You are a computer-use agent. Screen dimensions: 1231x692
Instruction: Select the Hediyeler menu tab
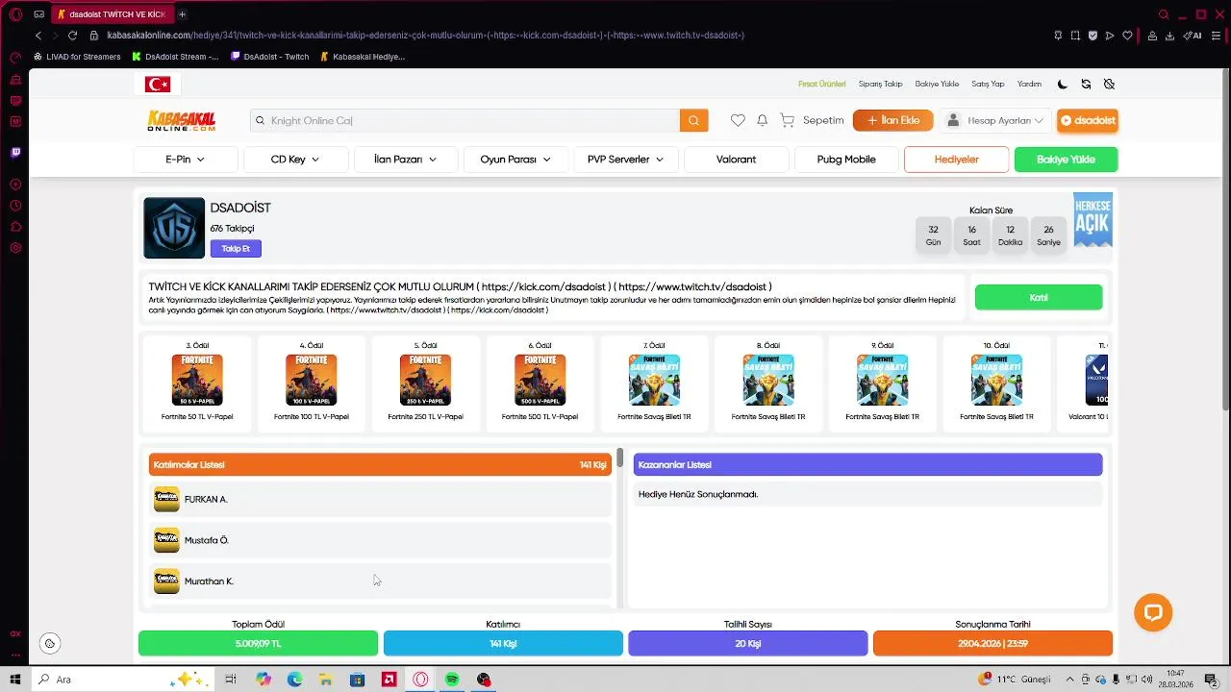click(957, 160)
